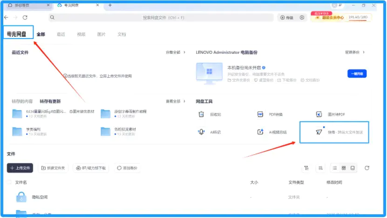Open the 鱼舵拉流素材 folder icon
This screenshot has width=387, height=218.
point(105,132)
